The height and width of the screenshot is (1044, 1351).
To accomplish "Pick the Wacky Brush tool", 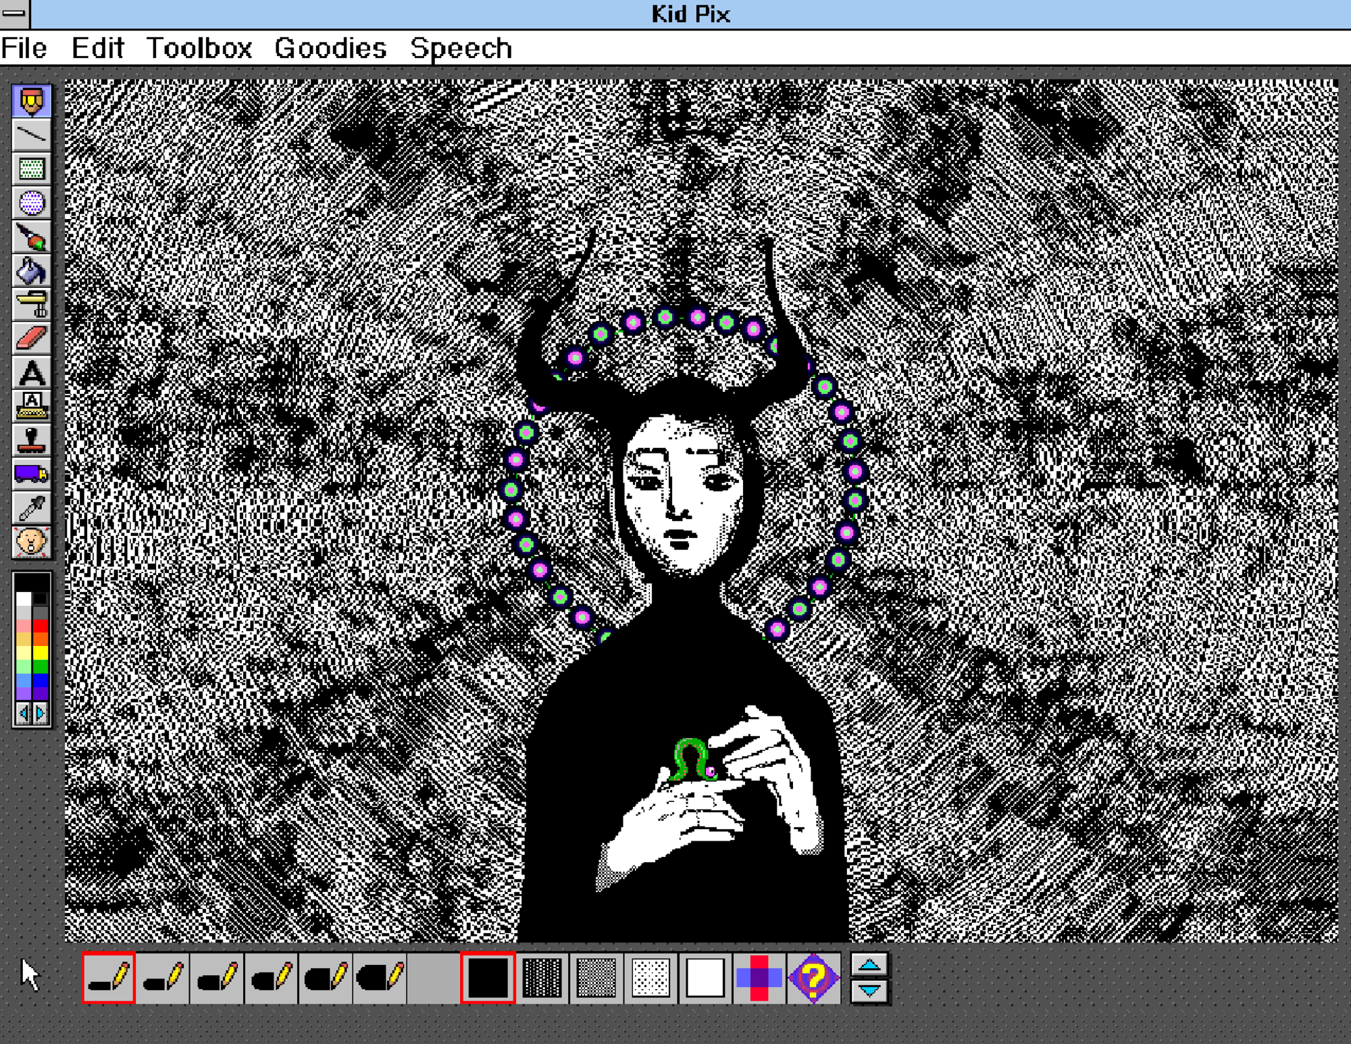I will (31, 237).
